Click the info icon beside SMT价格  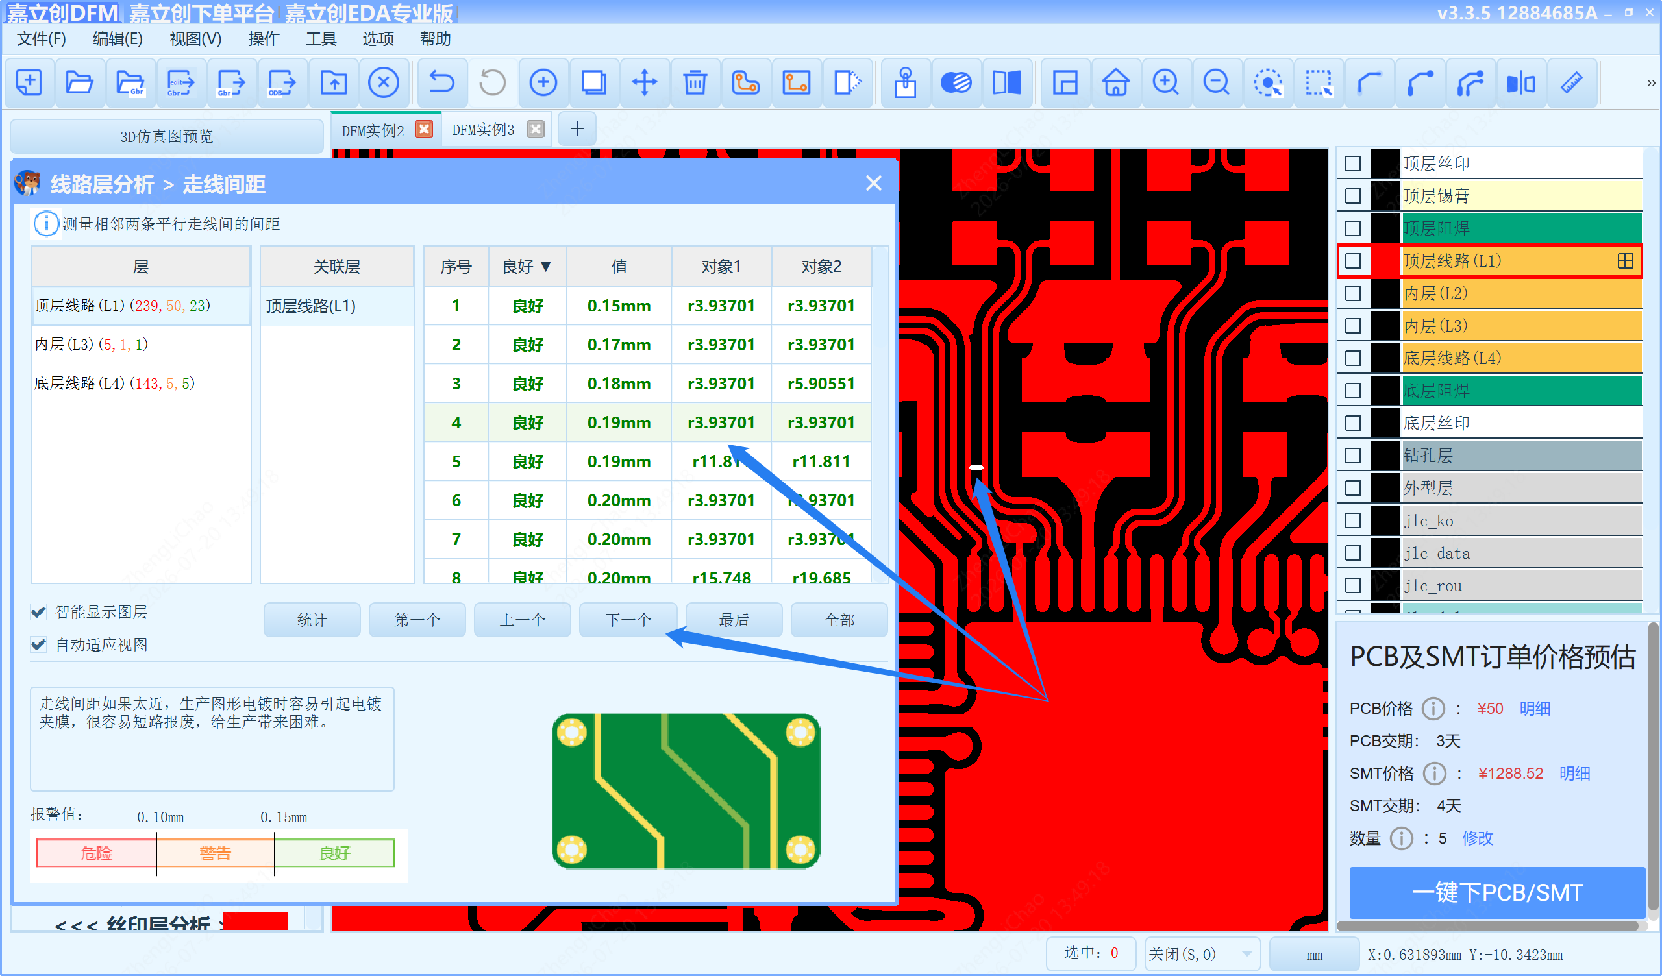click(1435, 773)
